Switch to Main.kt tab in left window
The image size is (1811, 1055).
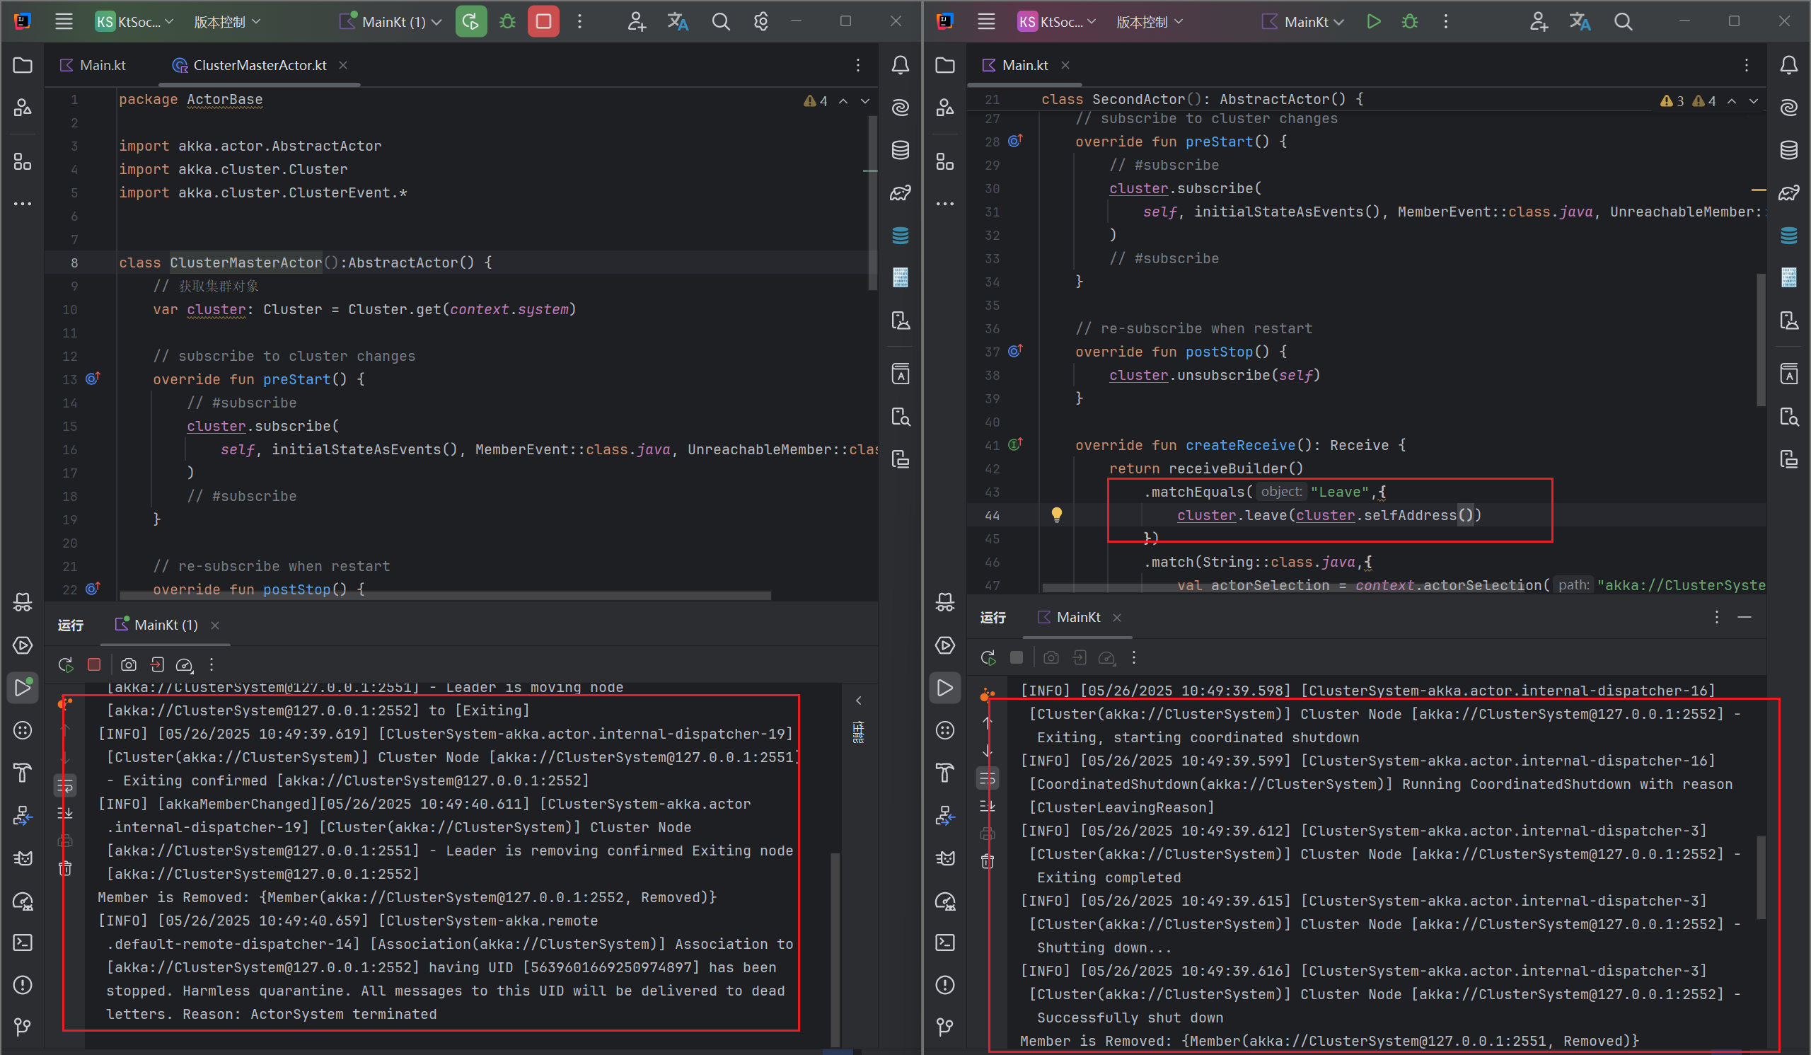tap(93, 64)
